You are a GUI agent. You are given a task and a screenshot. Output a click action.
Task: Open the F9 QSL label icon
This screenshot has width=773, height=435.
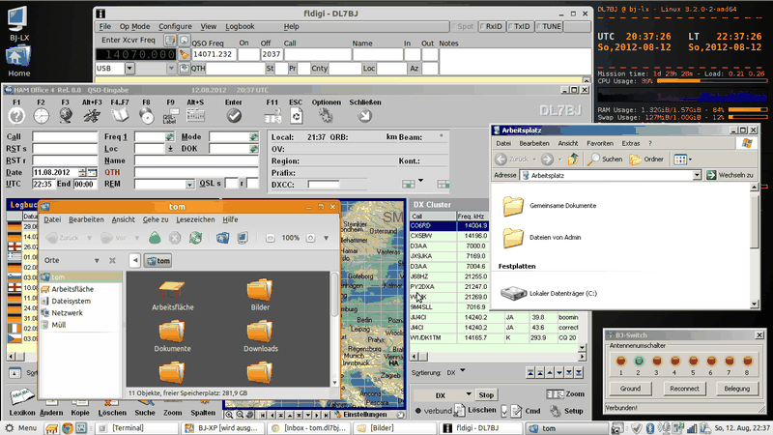pyautogui.click(x=170, y=116)
